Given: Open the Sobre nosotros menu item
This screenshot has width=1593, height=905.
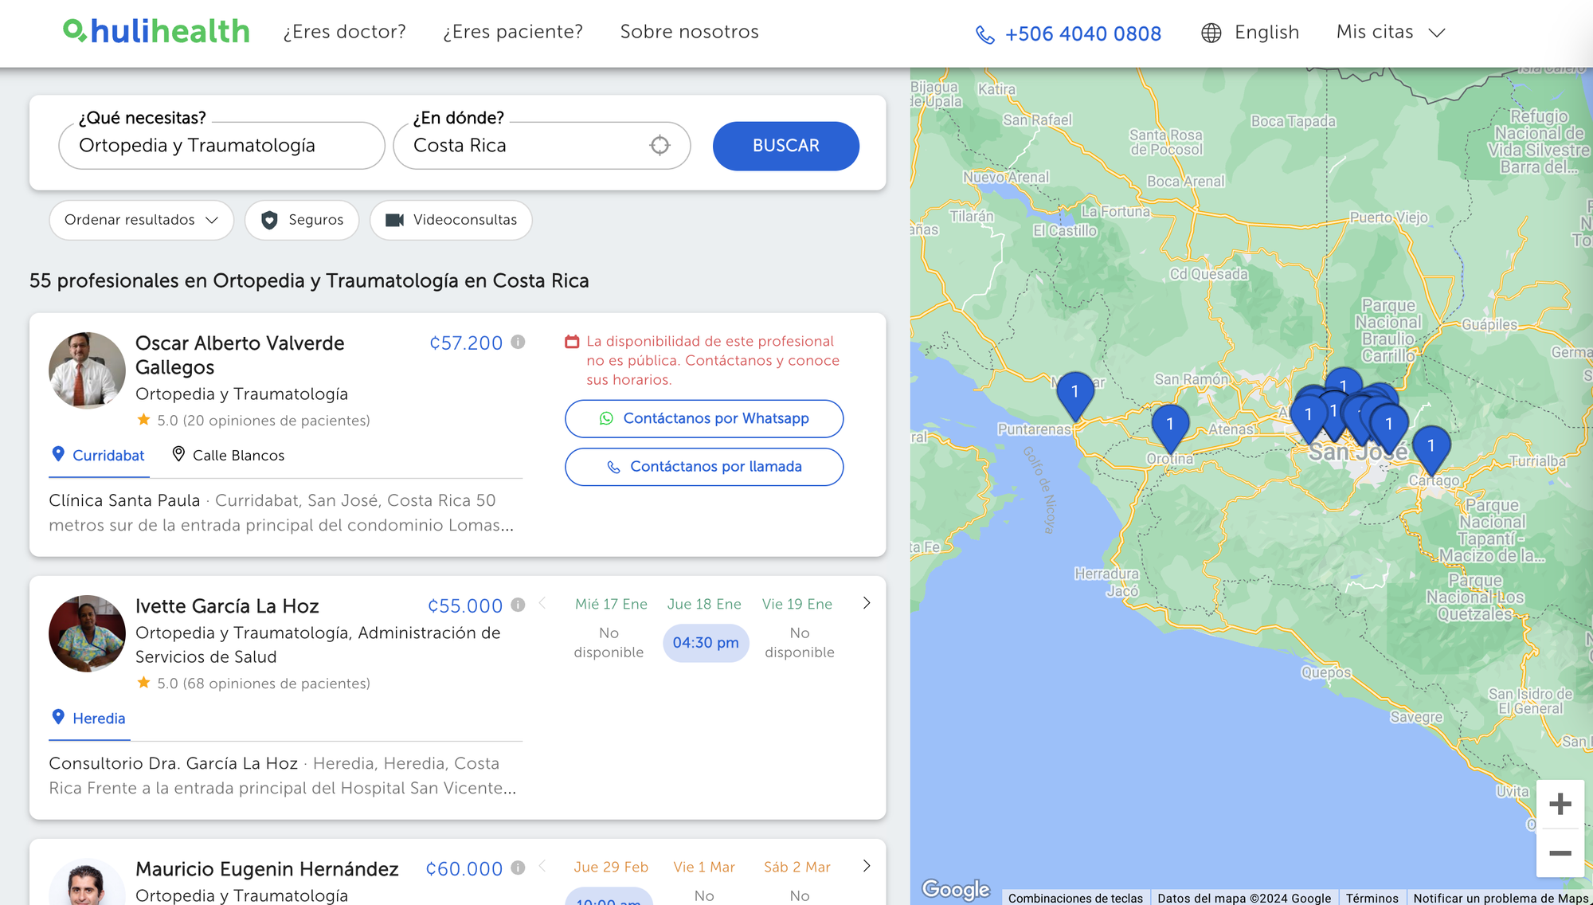Looking at the screenshot, I should tap(689, 32).
